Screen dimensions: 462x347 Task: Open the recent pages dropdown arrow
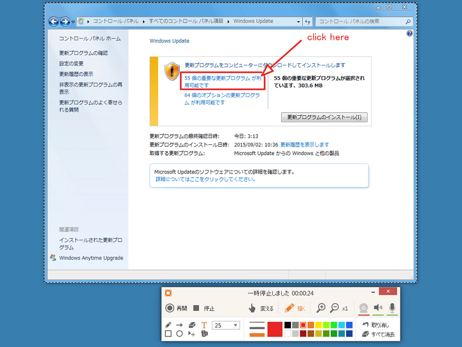(73, 22)
